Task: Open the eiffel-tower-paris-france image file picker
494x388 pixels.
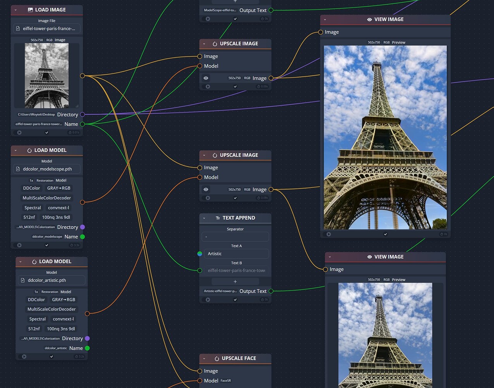Action: point(47,28)
